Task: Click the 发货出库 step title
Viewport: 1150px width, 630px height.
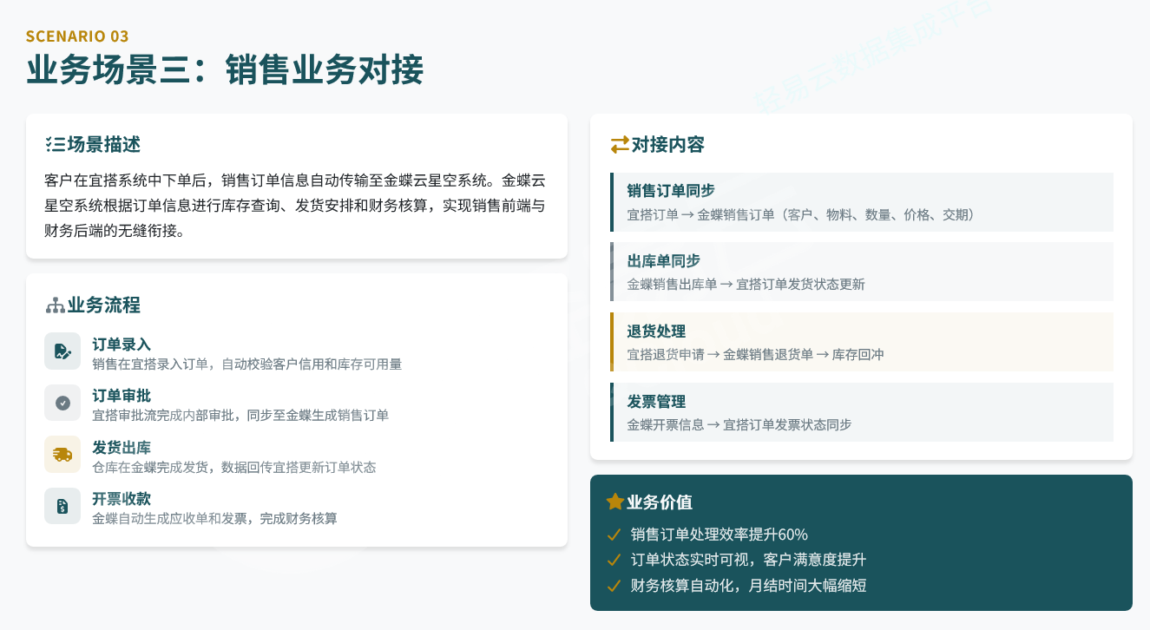Action: 122,448
